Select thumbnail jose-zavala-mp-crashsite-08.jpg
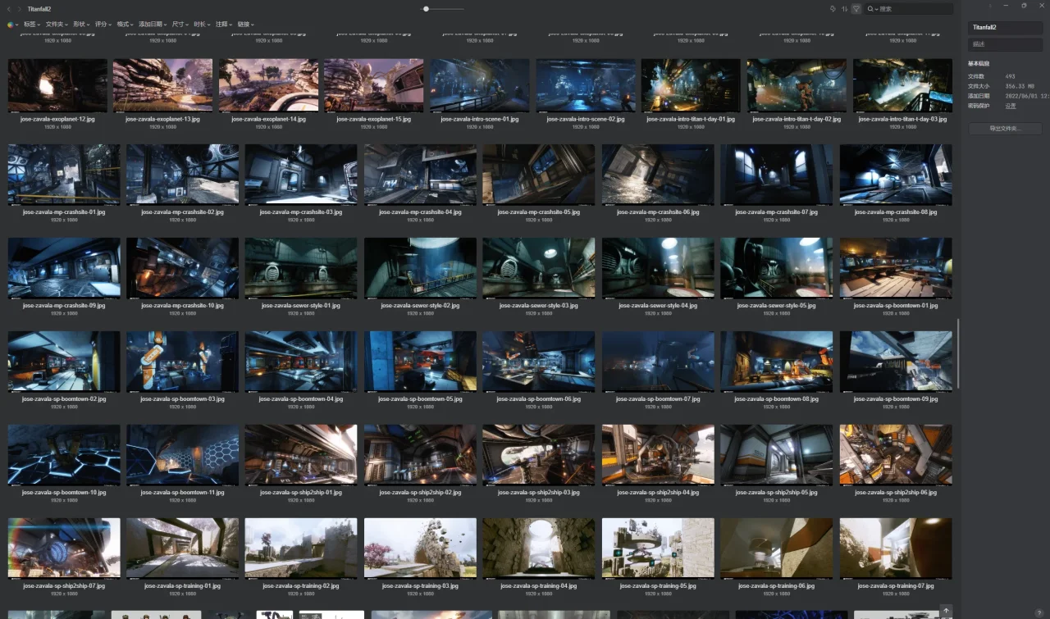The image size is (1050, 619). [x=896, y=175]
